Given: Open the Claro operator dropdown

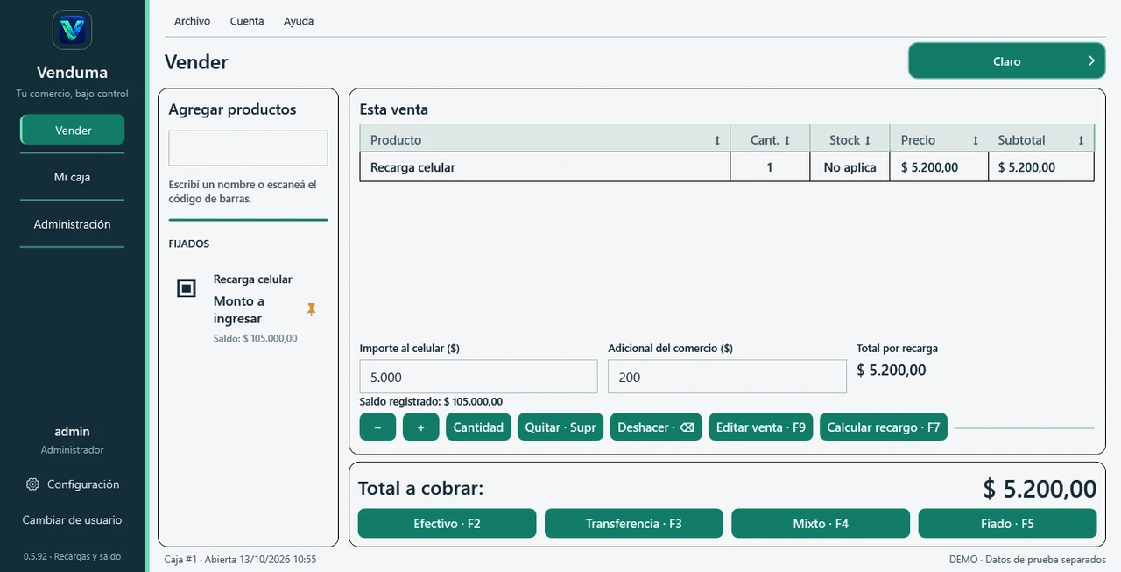Looking at the screenshot, I should 1007,61.
